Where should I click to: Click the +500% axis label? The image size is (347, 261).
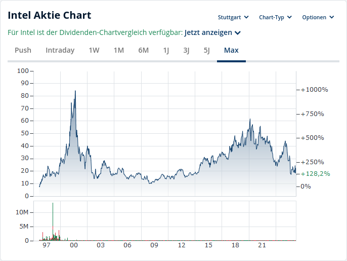pyautogui.click(x=312, y=138)
